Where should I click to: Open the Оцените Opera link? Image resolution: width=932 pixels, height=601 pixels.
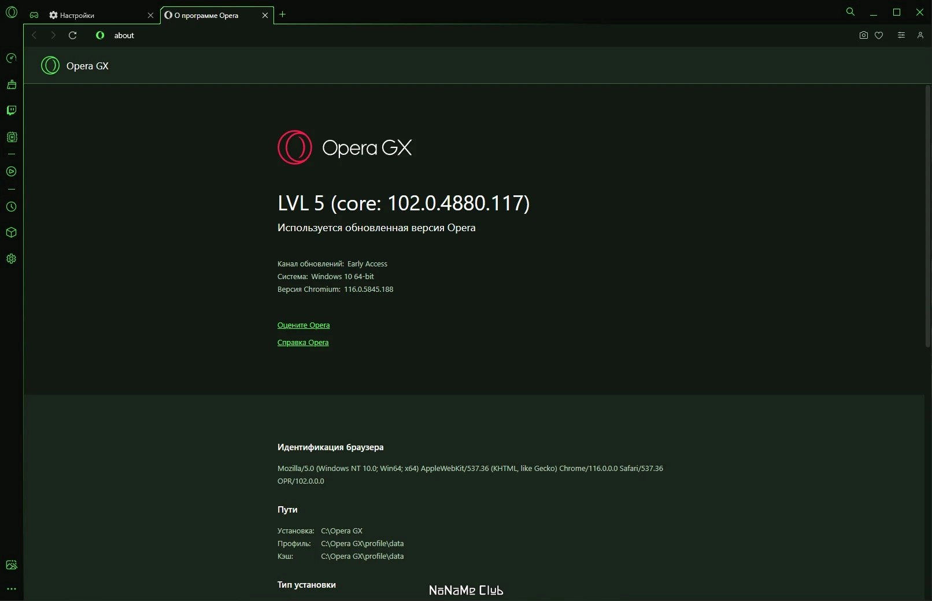click(304, 325)
